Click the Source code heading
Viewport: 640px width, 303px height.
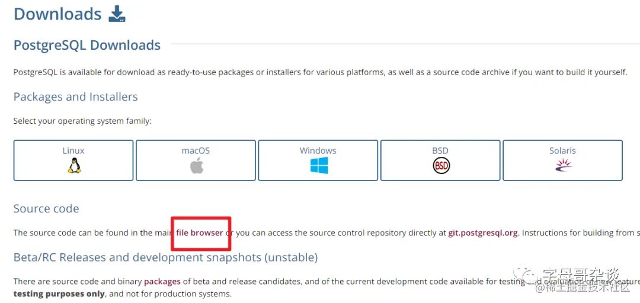tap(46, 208)
